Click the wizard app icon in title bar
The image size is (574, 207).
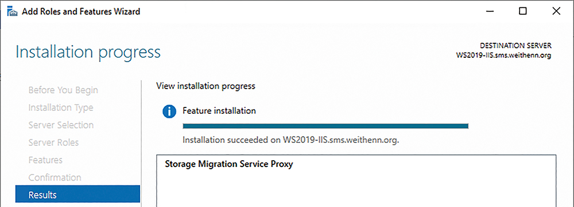click(12, 11)
